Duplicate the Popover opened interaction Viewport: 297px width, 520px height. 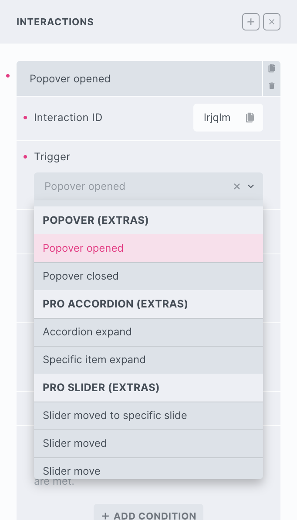tap(272, 68)
